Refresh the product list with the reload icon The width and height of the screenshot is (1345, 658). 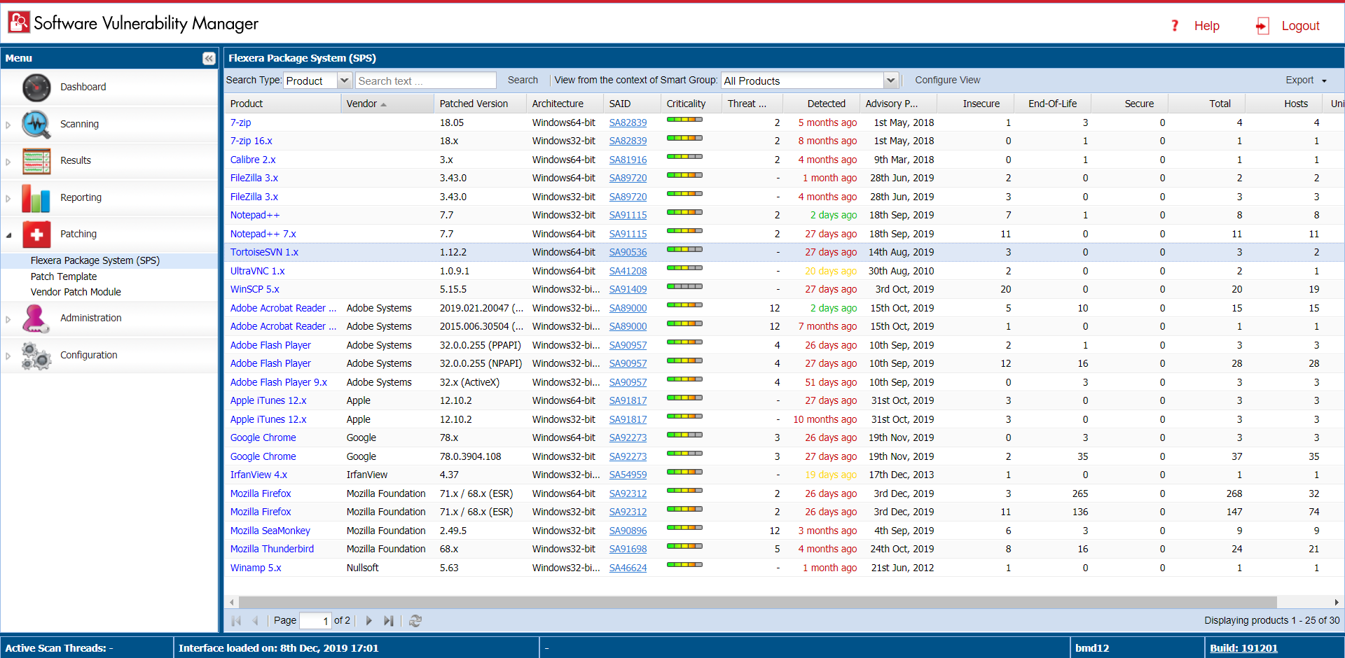coord(415,621)
